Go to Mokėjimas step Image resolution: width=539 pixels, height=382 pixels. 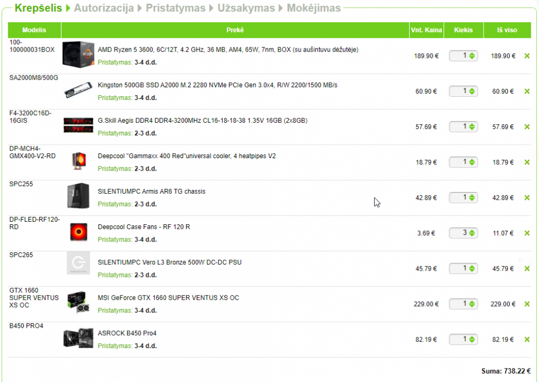(314, 8)
